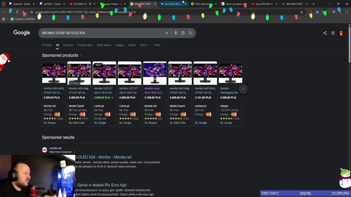This screenshot has height=197, width=351.
Task: Switch to the Samsung Odyssey browser tab
Action: click(x=234, y=4)
